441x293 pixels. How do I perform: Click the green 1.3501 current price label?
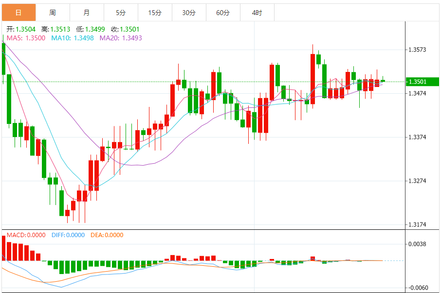422,82
